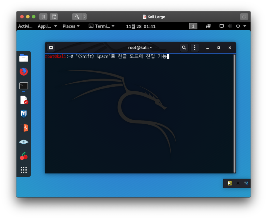Open the screen recorder indicator
The image size is (267, 219).
point(208,26)
